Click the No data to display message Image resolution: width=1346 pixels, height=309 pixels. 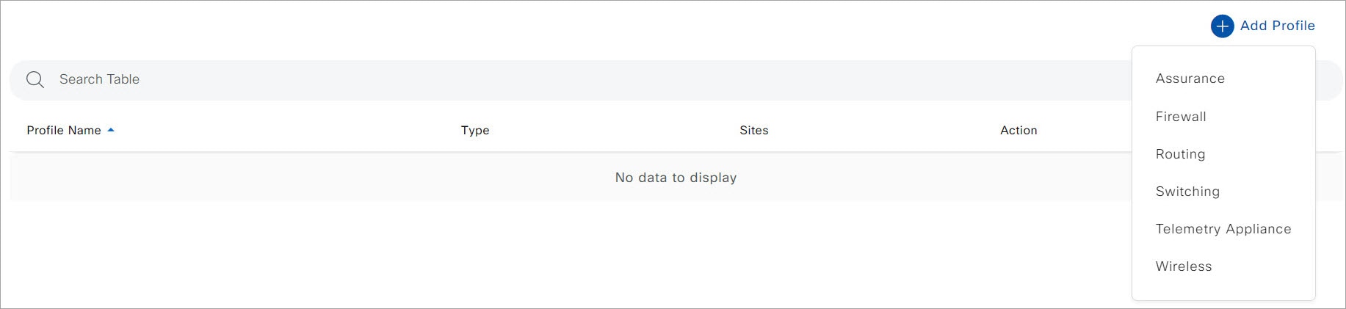pos(676,178)
